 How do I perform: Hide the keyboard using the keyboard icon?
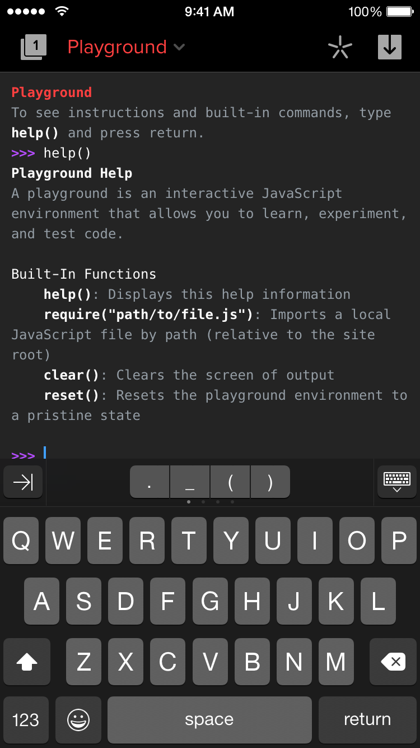coord(396,482)
